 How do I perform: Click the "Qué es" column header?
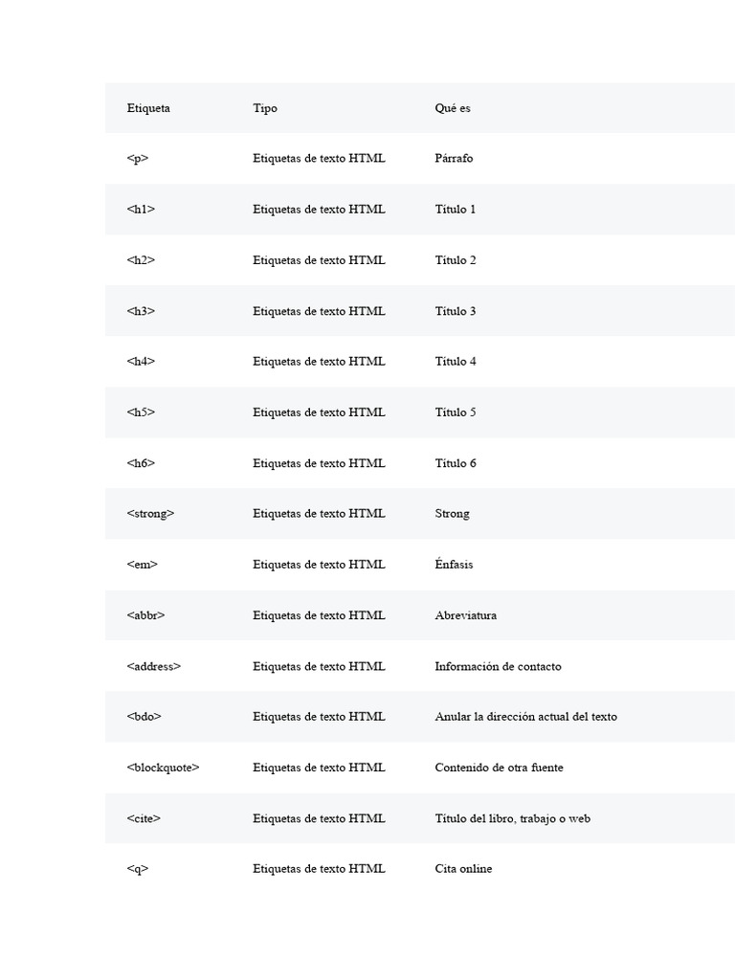[452, 108]
